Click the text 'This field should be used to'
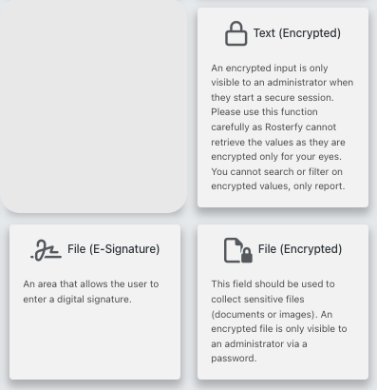The width and height of the screenshot is (377, 390). pyautogui.click(x=273, y=283)
